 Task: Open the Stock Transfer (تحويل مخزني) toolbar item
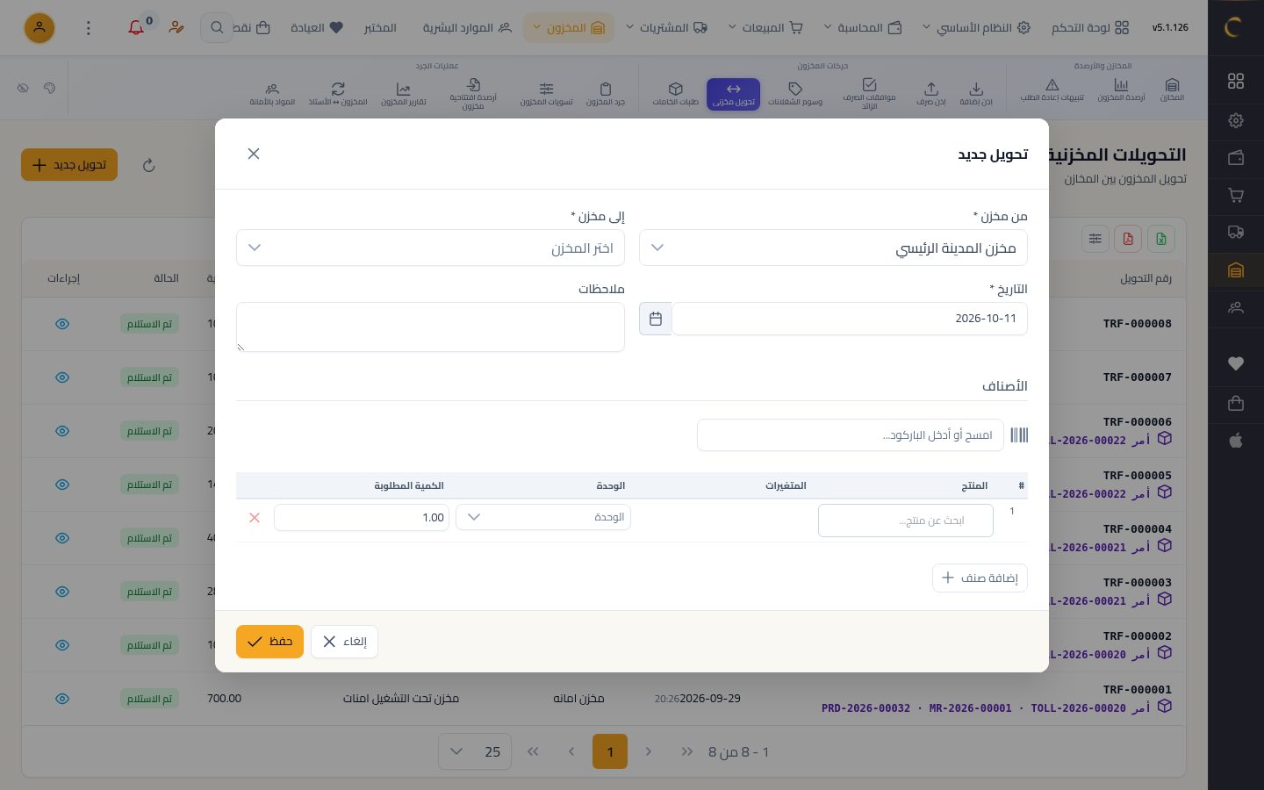click(734, 94)
